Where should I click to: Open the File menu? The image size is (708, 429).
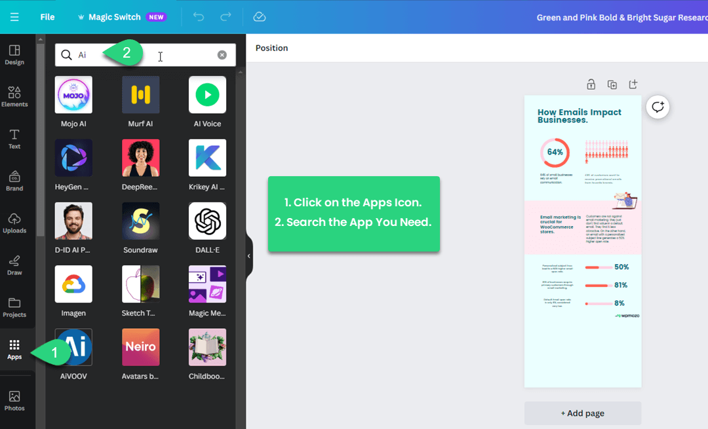47,17
